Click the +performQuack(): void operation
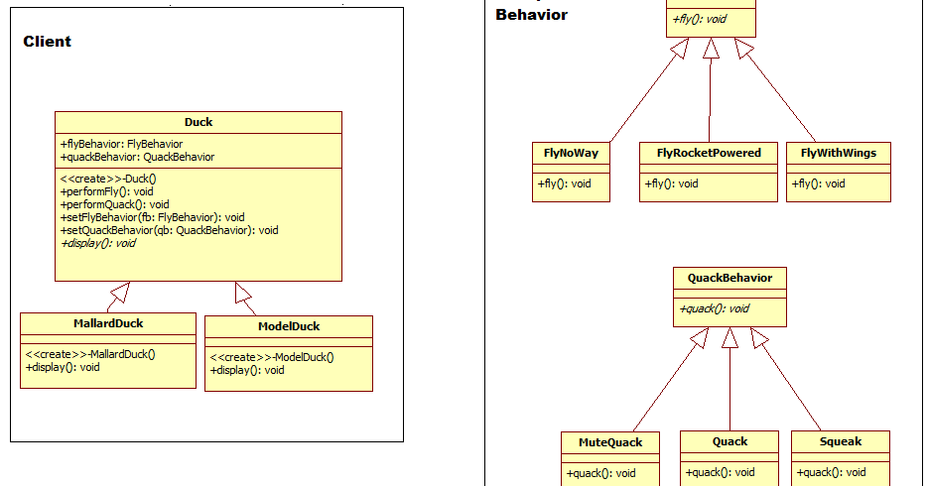928x486 pixels. [x=115, y=204]
